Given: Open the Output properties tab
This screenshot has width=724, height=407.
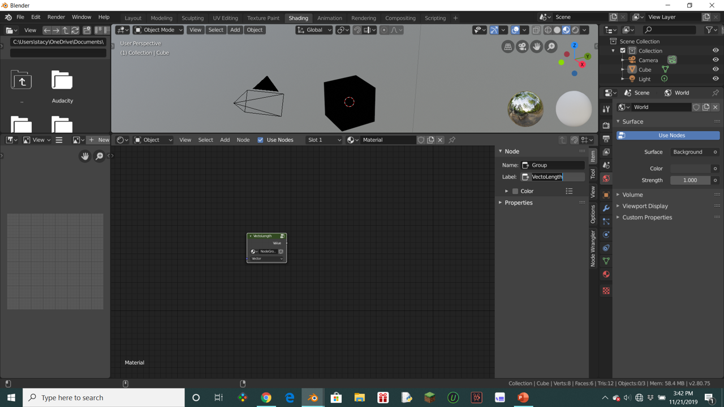Looking at the screenshot, I should click(606, 138).
